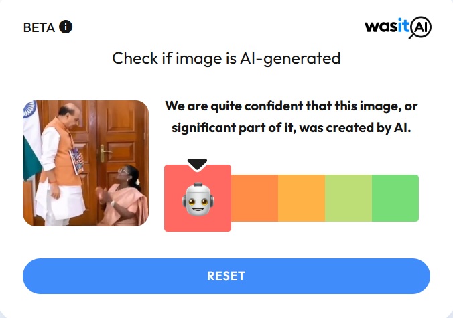
Task: Click the robot face emoji
Action: point(198,199)
